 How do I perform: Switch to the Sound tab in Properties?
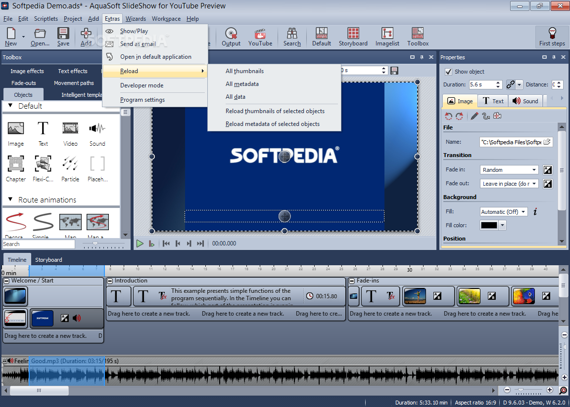(x=525, y=101)
